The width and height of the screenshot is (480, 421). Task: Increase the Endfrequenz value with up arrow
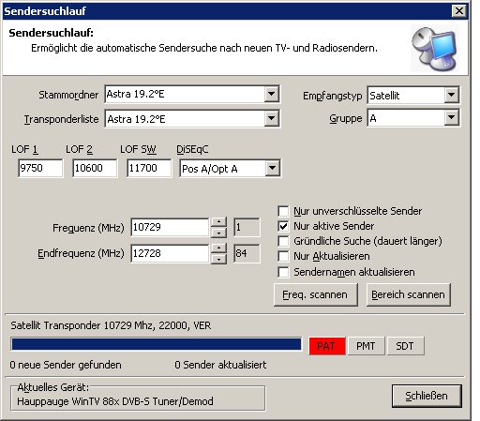218,248
